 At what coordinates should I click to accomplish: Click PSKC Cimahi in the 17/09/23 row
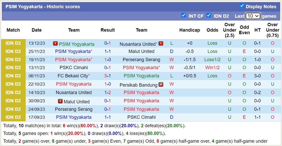tap(141, 117)
